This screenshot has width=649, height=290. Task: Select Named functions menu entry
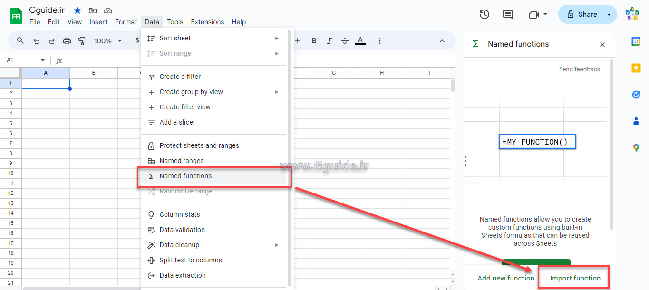(185, 176)
